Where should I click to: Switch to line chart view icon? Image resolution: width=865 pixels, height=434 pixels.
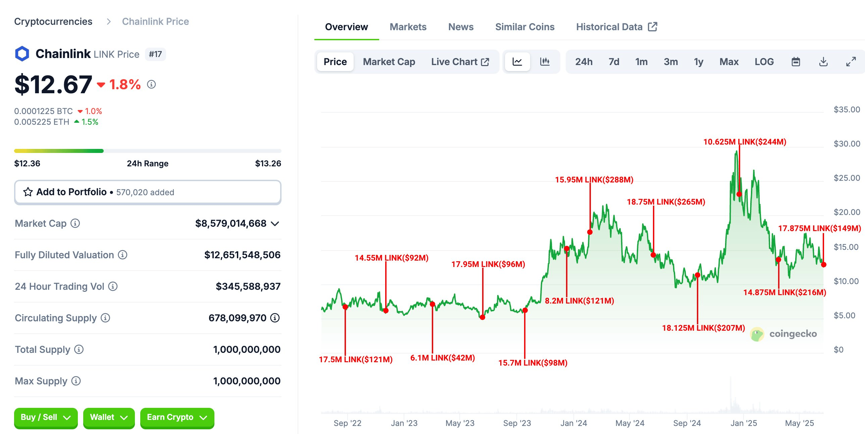tap(517, 62)
